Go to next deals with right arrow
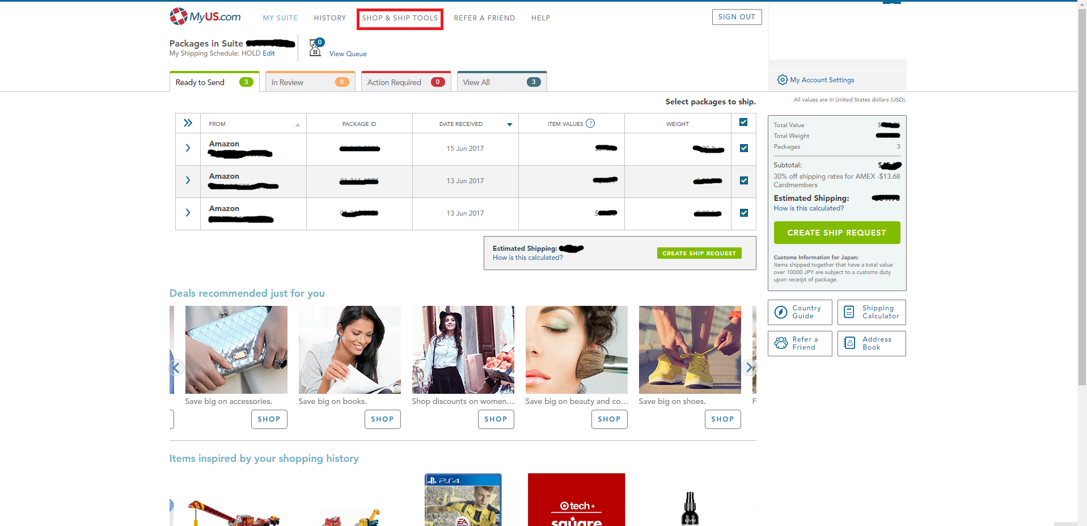Screen dimensions: 1087x526 (x=749, y=368)
